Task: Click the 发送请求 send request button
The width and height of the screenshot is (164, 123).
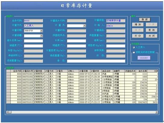Action: point(144,58)
